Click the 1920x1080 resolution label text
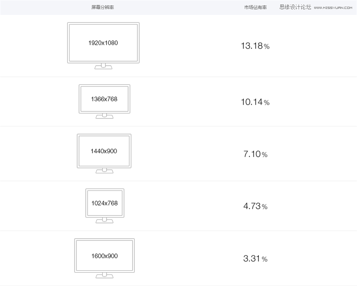Image resolution: width=357 pixels, height=286 pixels. (x=103, y=43)
